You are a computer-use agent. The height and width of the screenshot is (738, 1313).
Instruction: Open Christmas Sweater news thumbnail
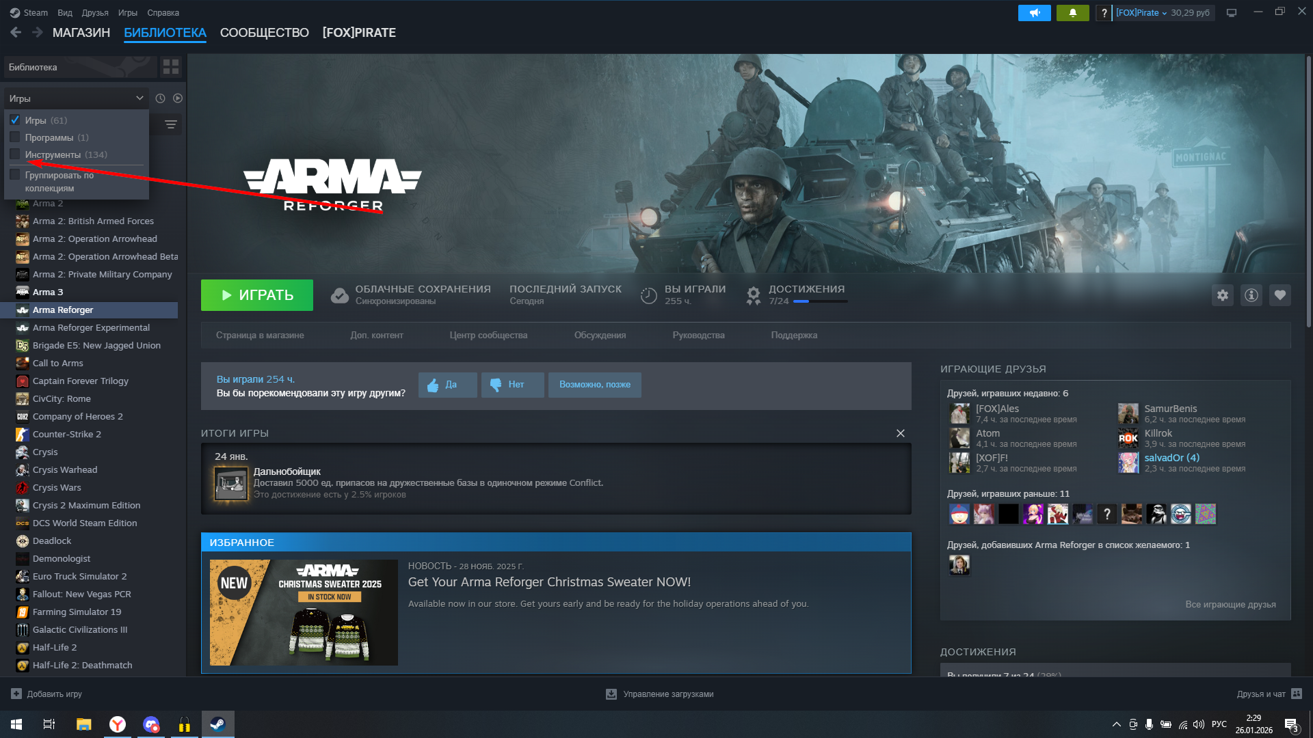pyautogui.click(x=304, y=612)
